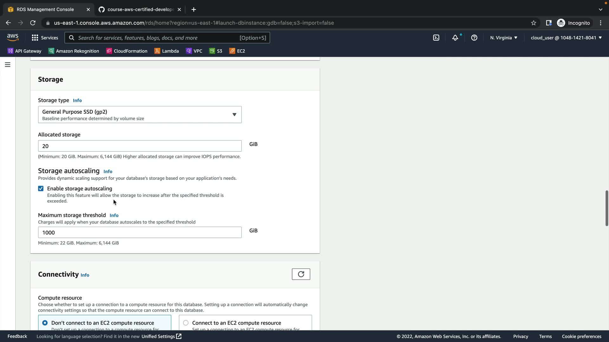Open the left hamburger navigation menu
Viewport: 609px width, 342px height.
pyautogui.click(x=8, y=65)
